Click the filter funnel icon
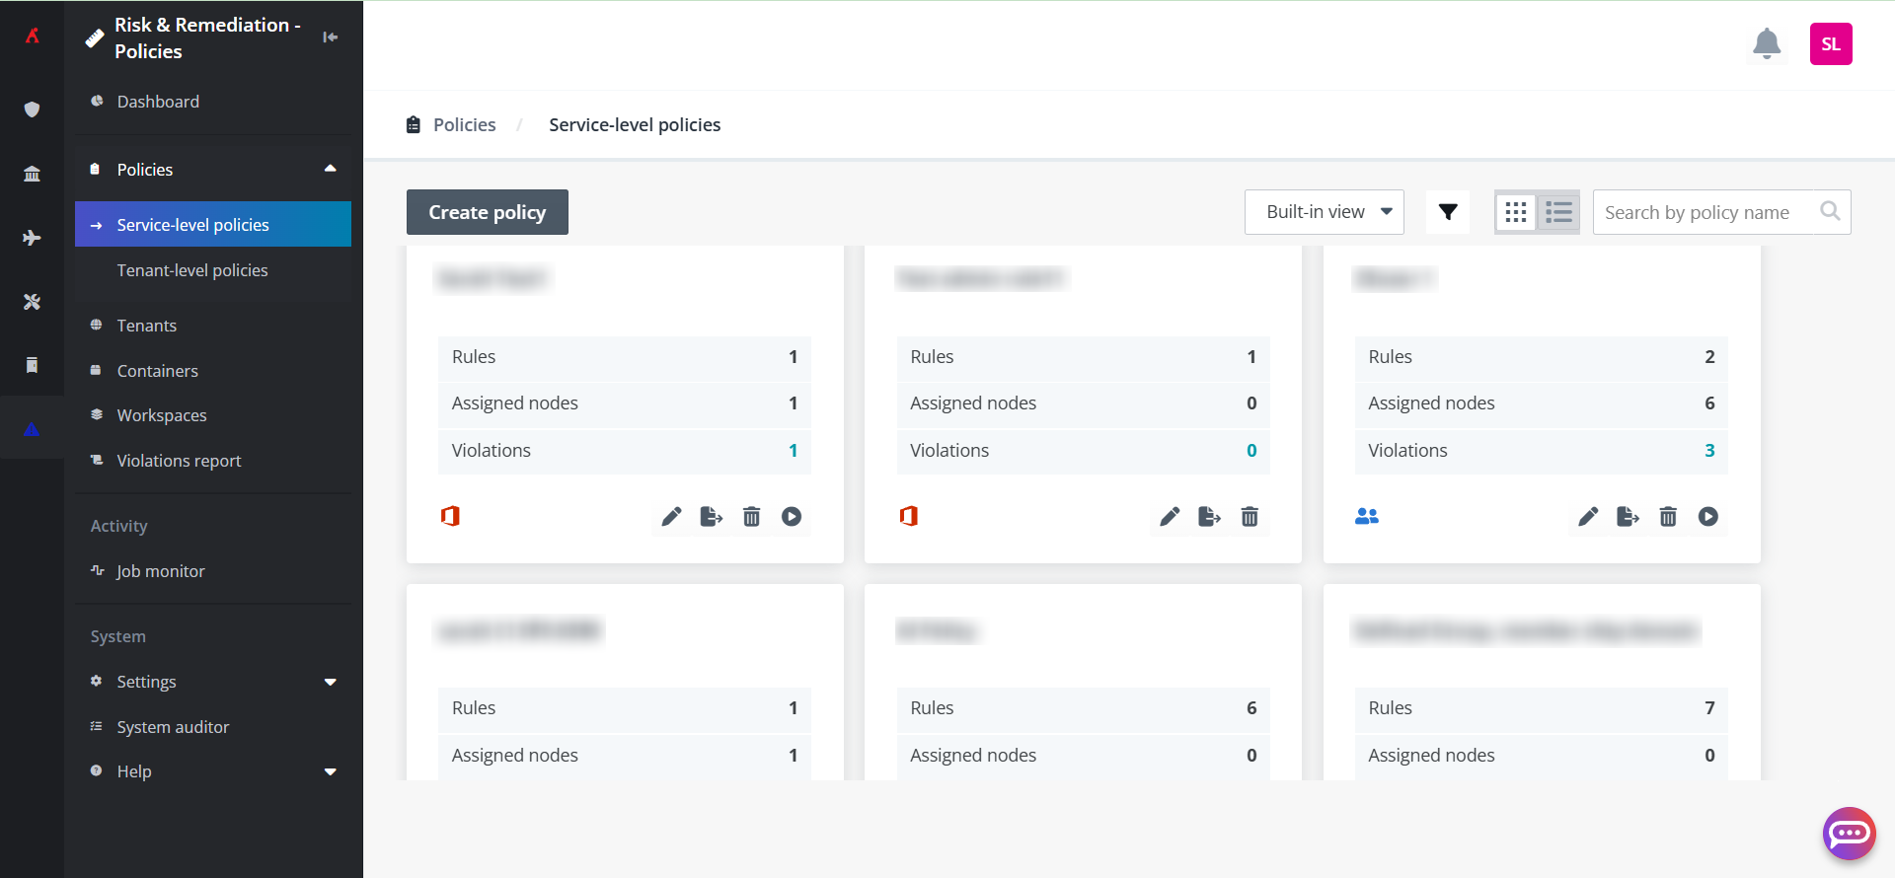Viewport: 1895px width, 878px height. click(x=1448, y=212)
